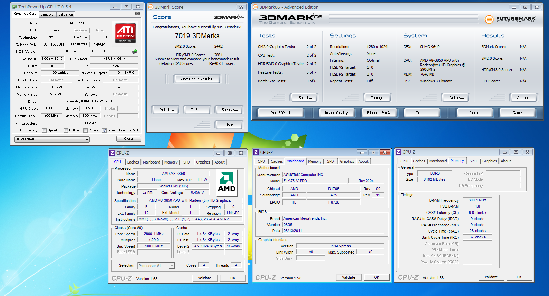Click the title icon of the CPU-Z memory window
The width and height of the screenshot is (549, 296).
click(x=399, y=152)
